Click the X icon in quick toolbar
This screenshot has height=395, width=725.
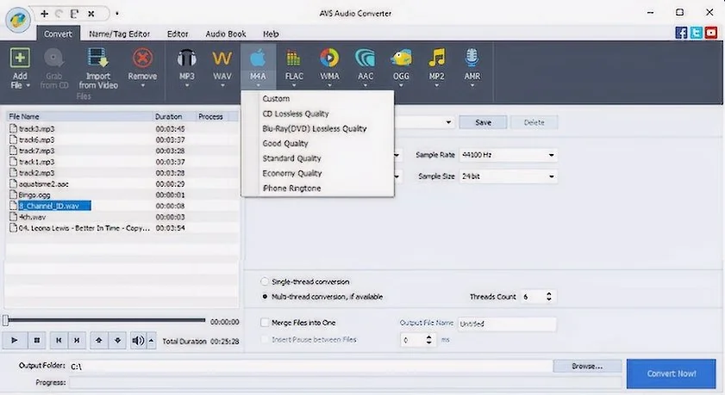pos(91,14)
